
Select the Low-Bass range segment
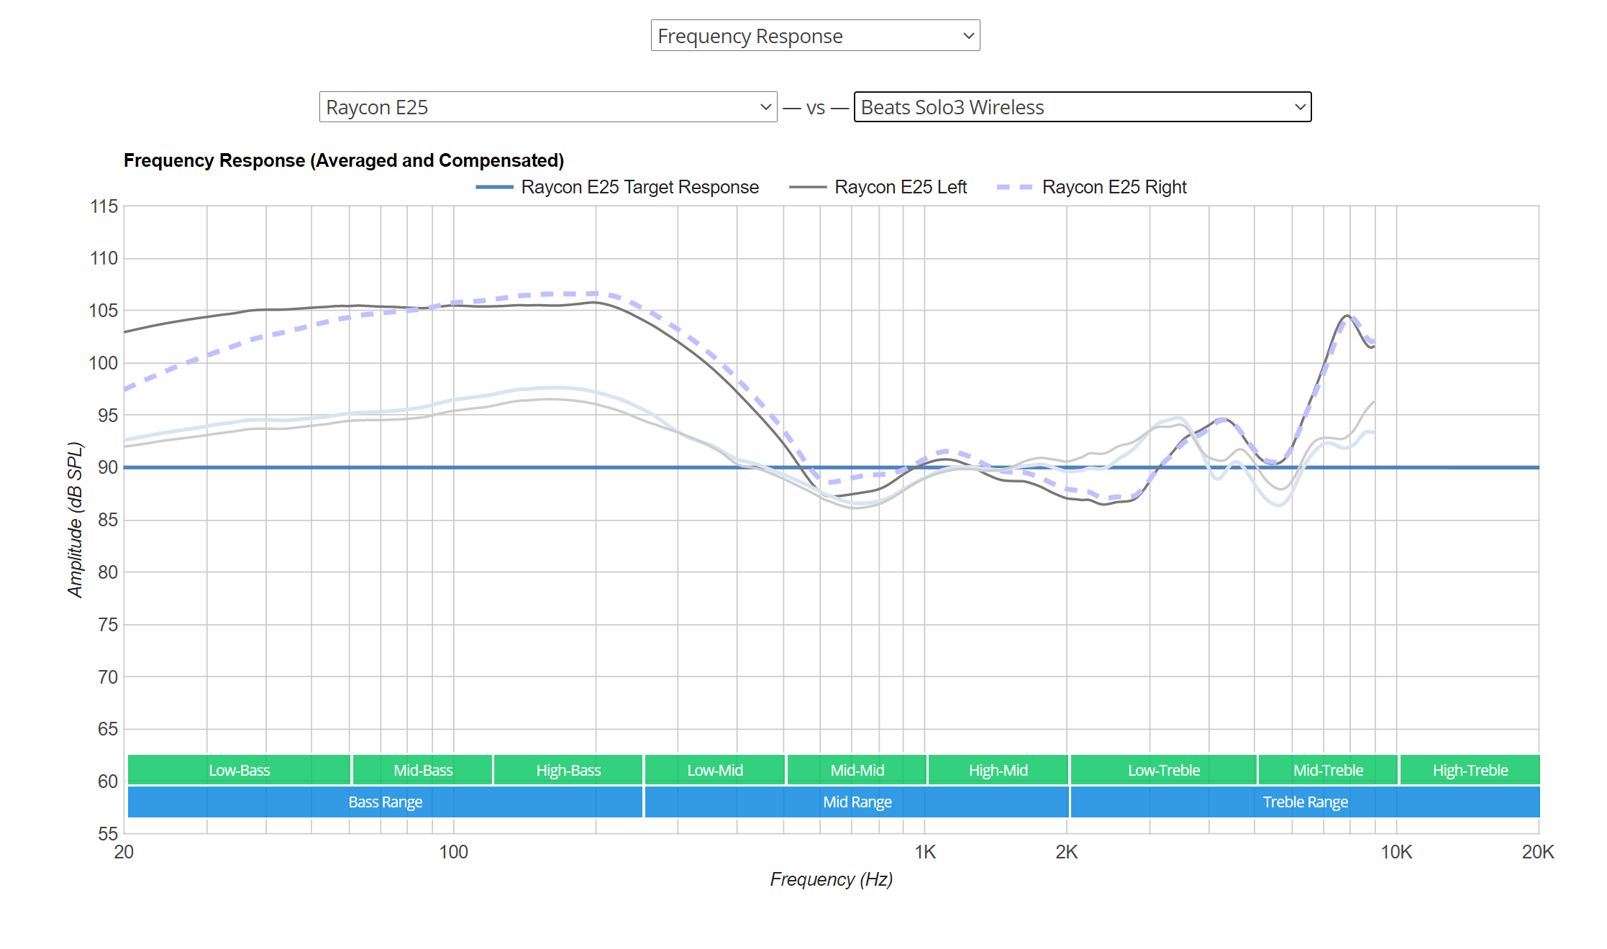click(238, 770)
